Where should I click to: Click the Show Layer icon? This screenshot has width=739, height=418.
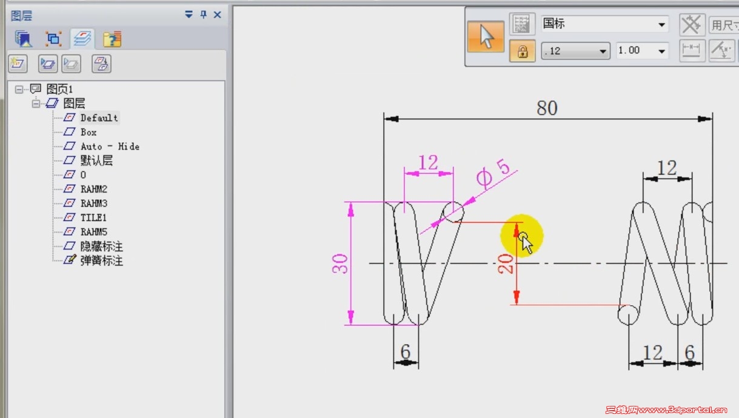click(48, 63)
